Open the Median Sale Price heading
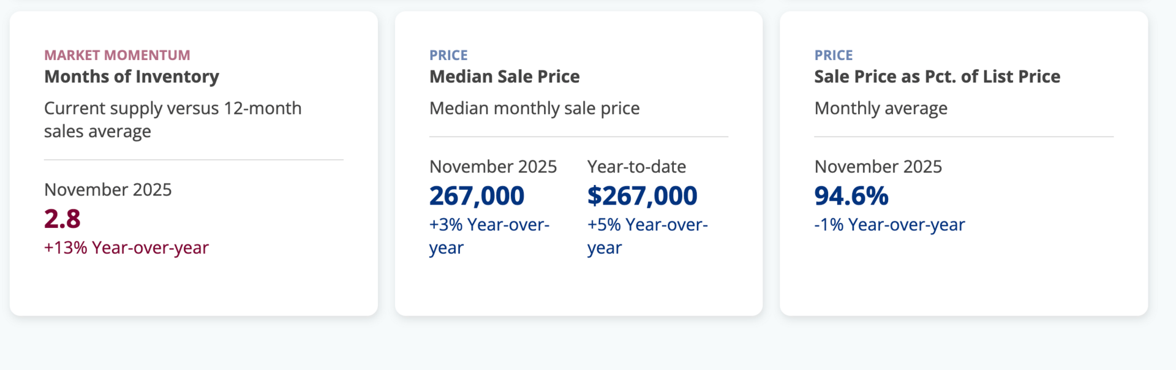 [x=504, y=77]
